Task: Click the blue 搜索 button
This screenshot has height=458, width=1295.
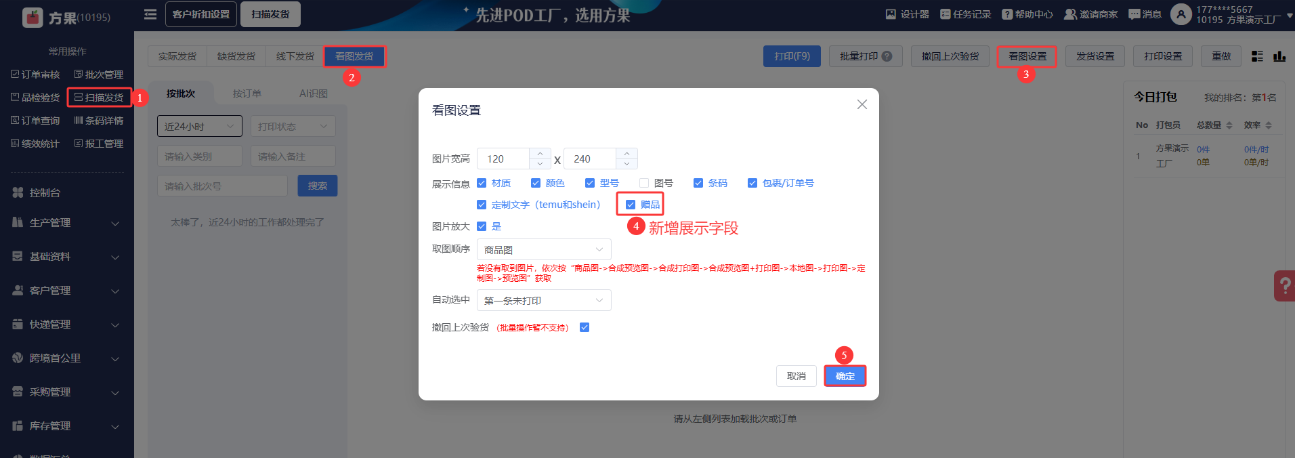Action: [318, 186]
